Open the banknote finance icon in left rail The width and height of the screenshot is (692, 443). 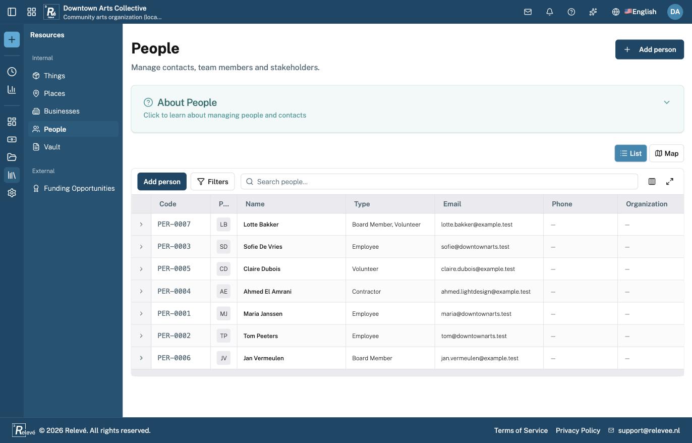[12, 139]
